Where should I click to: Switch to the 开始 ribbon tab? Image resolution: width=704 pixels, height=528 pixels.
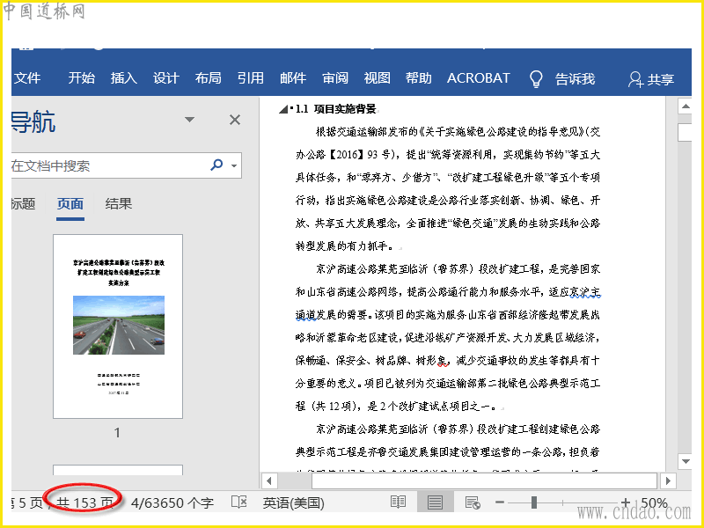point(81,78)
